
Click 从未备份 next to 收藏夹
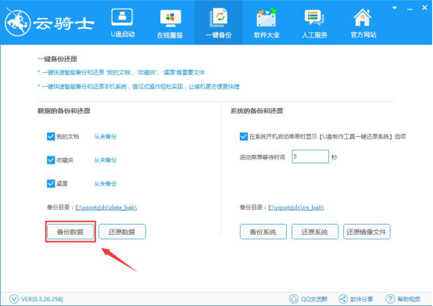(x=106, y=160)
